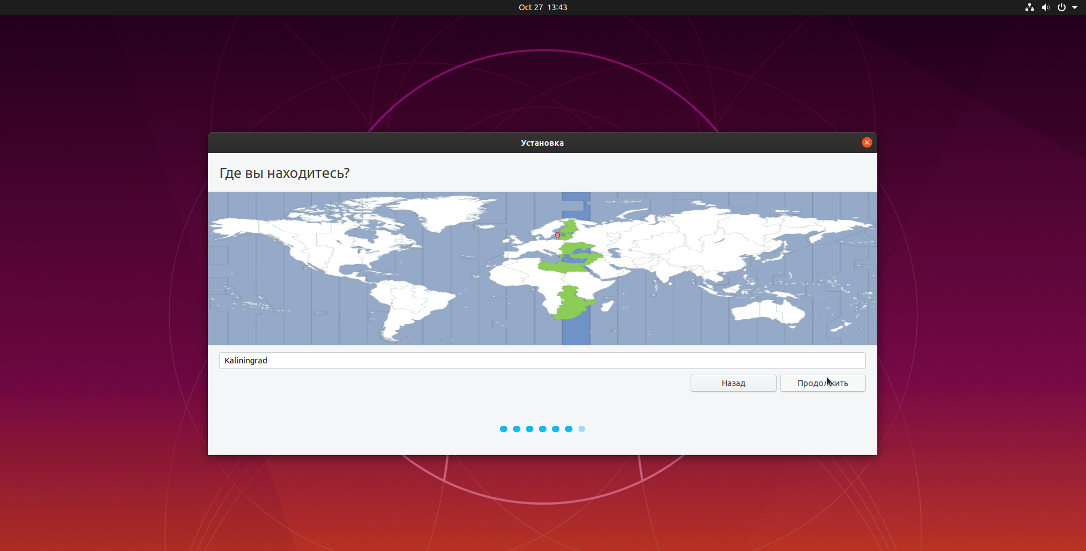
Task: Go back with the Назад button
Action: tap(733, 383)
